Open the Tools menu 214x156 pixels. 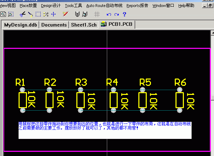click(x=74, y=6)
